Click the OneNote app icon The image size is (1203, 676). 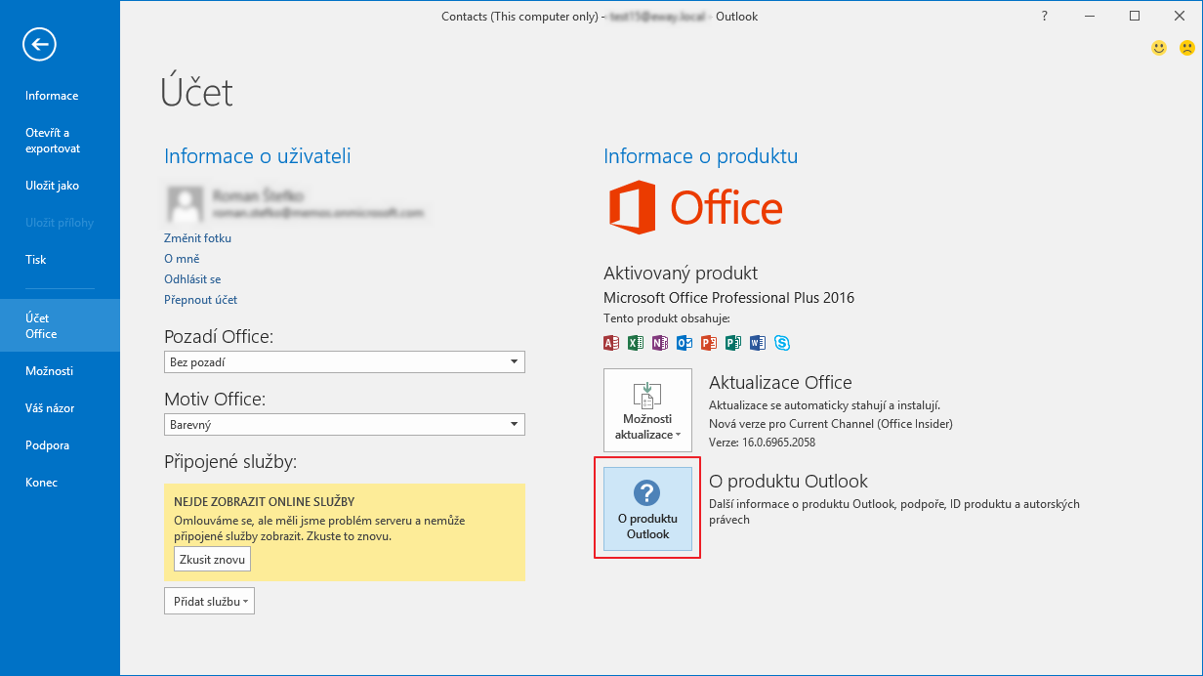[x=660, y=343]
